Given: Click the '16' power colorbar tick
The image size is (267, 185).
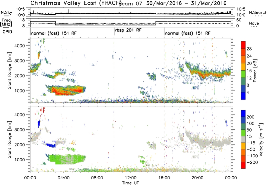Looking at the screenshot, I should [x=249, y=71].
